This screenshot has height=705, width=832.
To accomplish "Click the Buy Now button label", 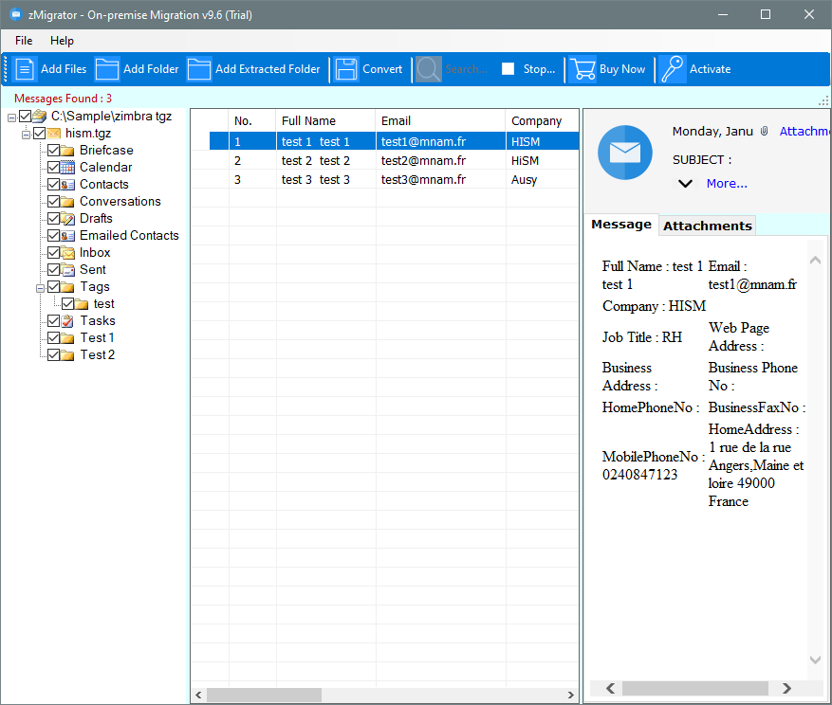I will (622, 69).
